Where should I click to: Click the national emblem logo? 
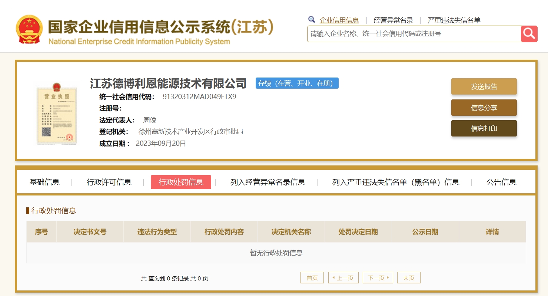click(30, 29)
